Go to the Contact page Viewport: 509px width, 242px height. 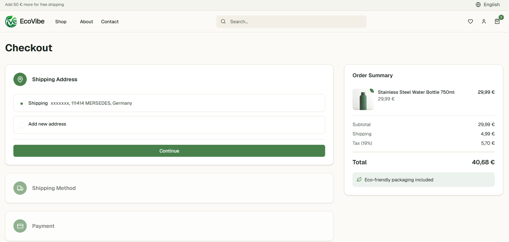pos(110,22)
